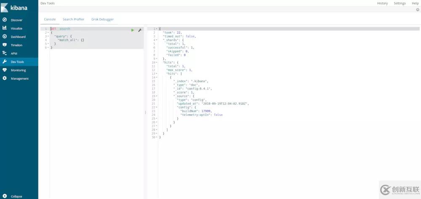The width and height of the screenshot is (421, 199).
Task: Open the Discover compass icon
Action: [x=5, y=20]
